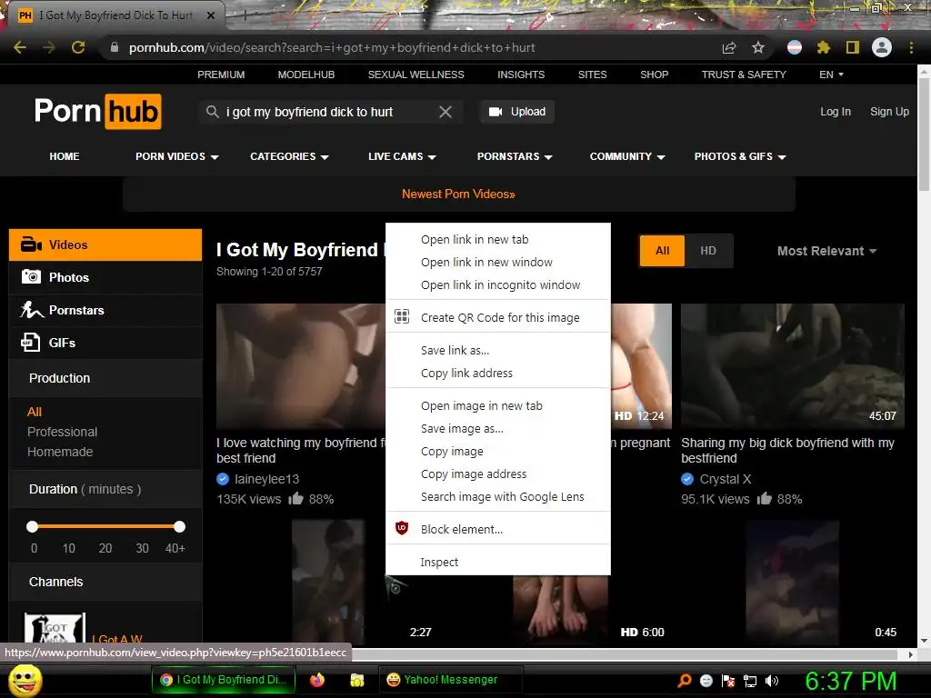Image resolution: width=931 pixels, height=698 pixels.
Task: Open GIFs in the left sidebar
Action: click(x=105, y=343)
